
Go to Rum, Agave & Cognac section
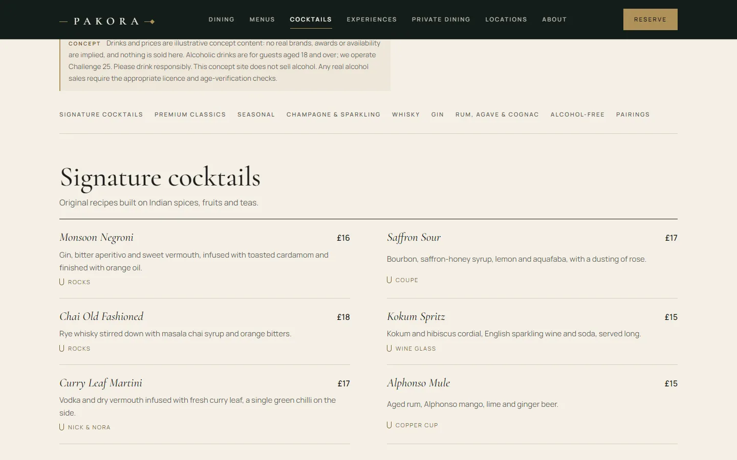[497, 114]
